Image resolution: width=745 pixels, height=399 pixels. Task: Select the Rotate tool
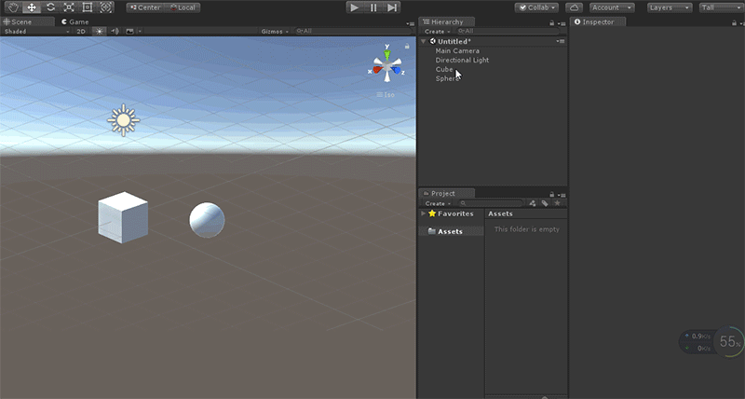pyautogui.click(x=50, y=7)
